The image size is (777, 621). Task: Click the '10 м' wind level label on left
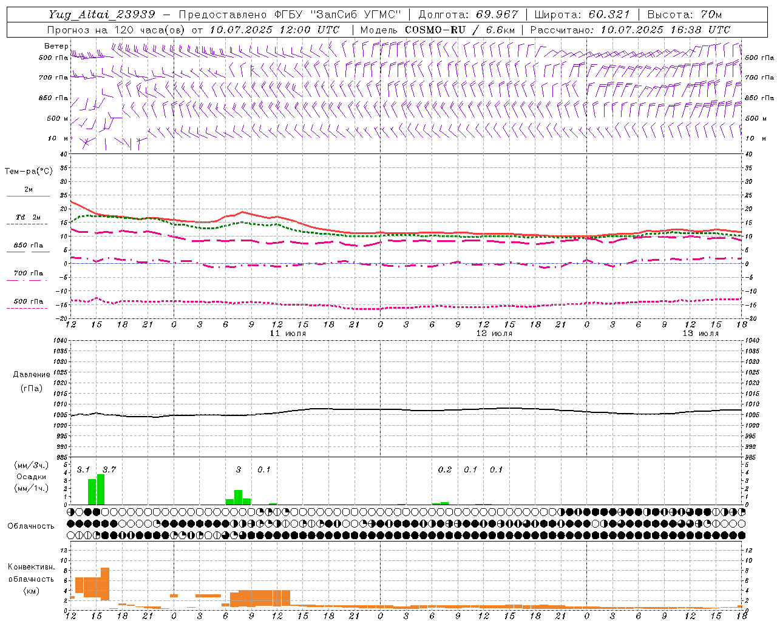(58, 138)
